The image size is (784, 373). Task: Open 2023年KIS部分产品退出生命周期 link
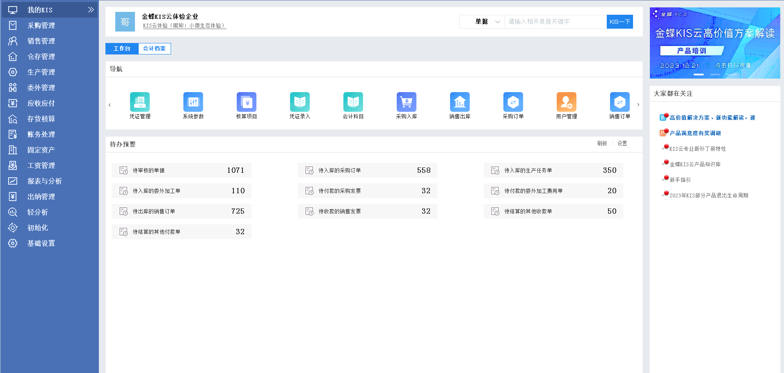coord(709,196)
